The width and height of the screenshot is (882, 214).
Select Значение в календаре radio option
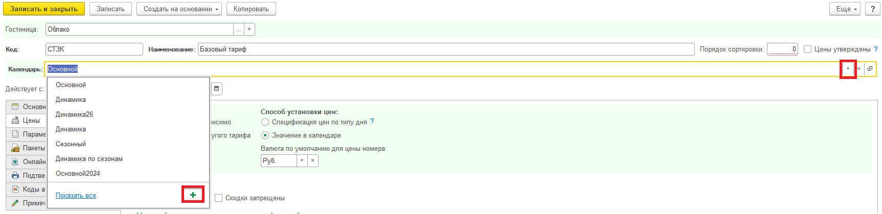tap(265, 135)
